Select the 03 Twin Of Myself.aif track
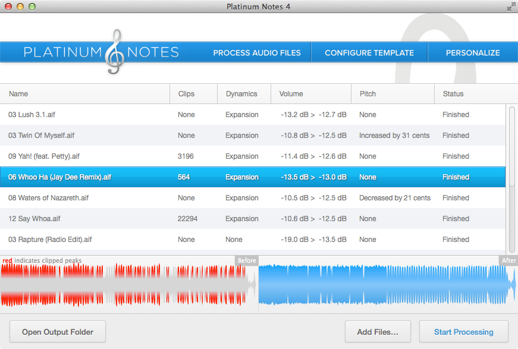 coord(41,136)
